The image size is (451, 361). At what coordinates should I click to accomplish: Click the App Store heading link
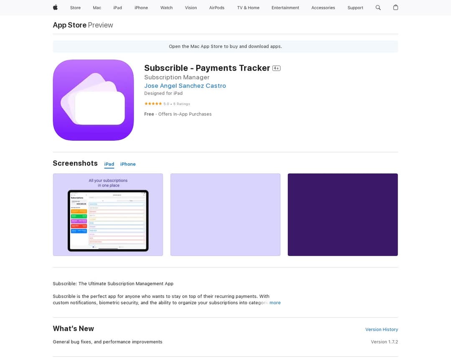point(70,25)
